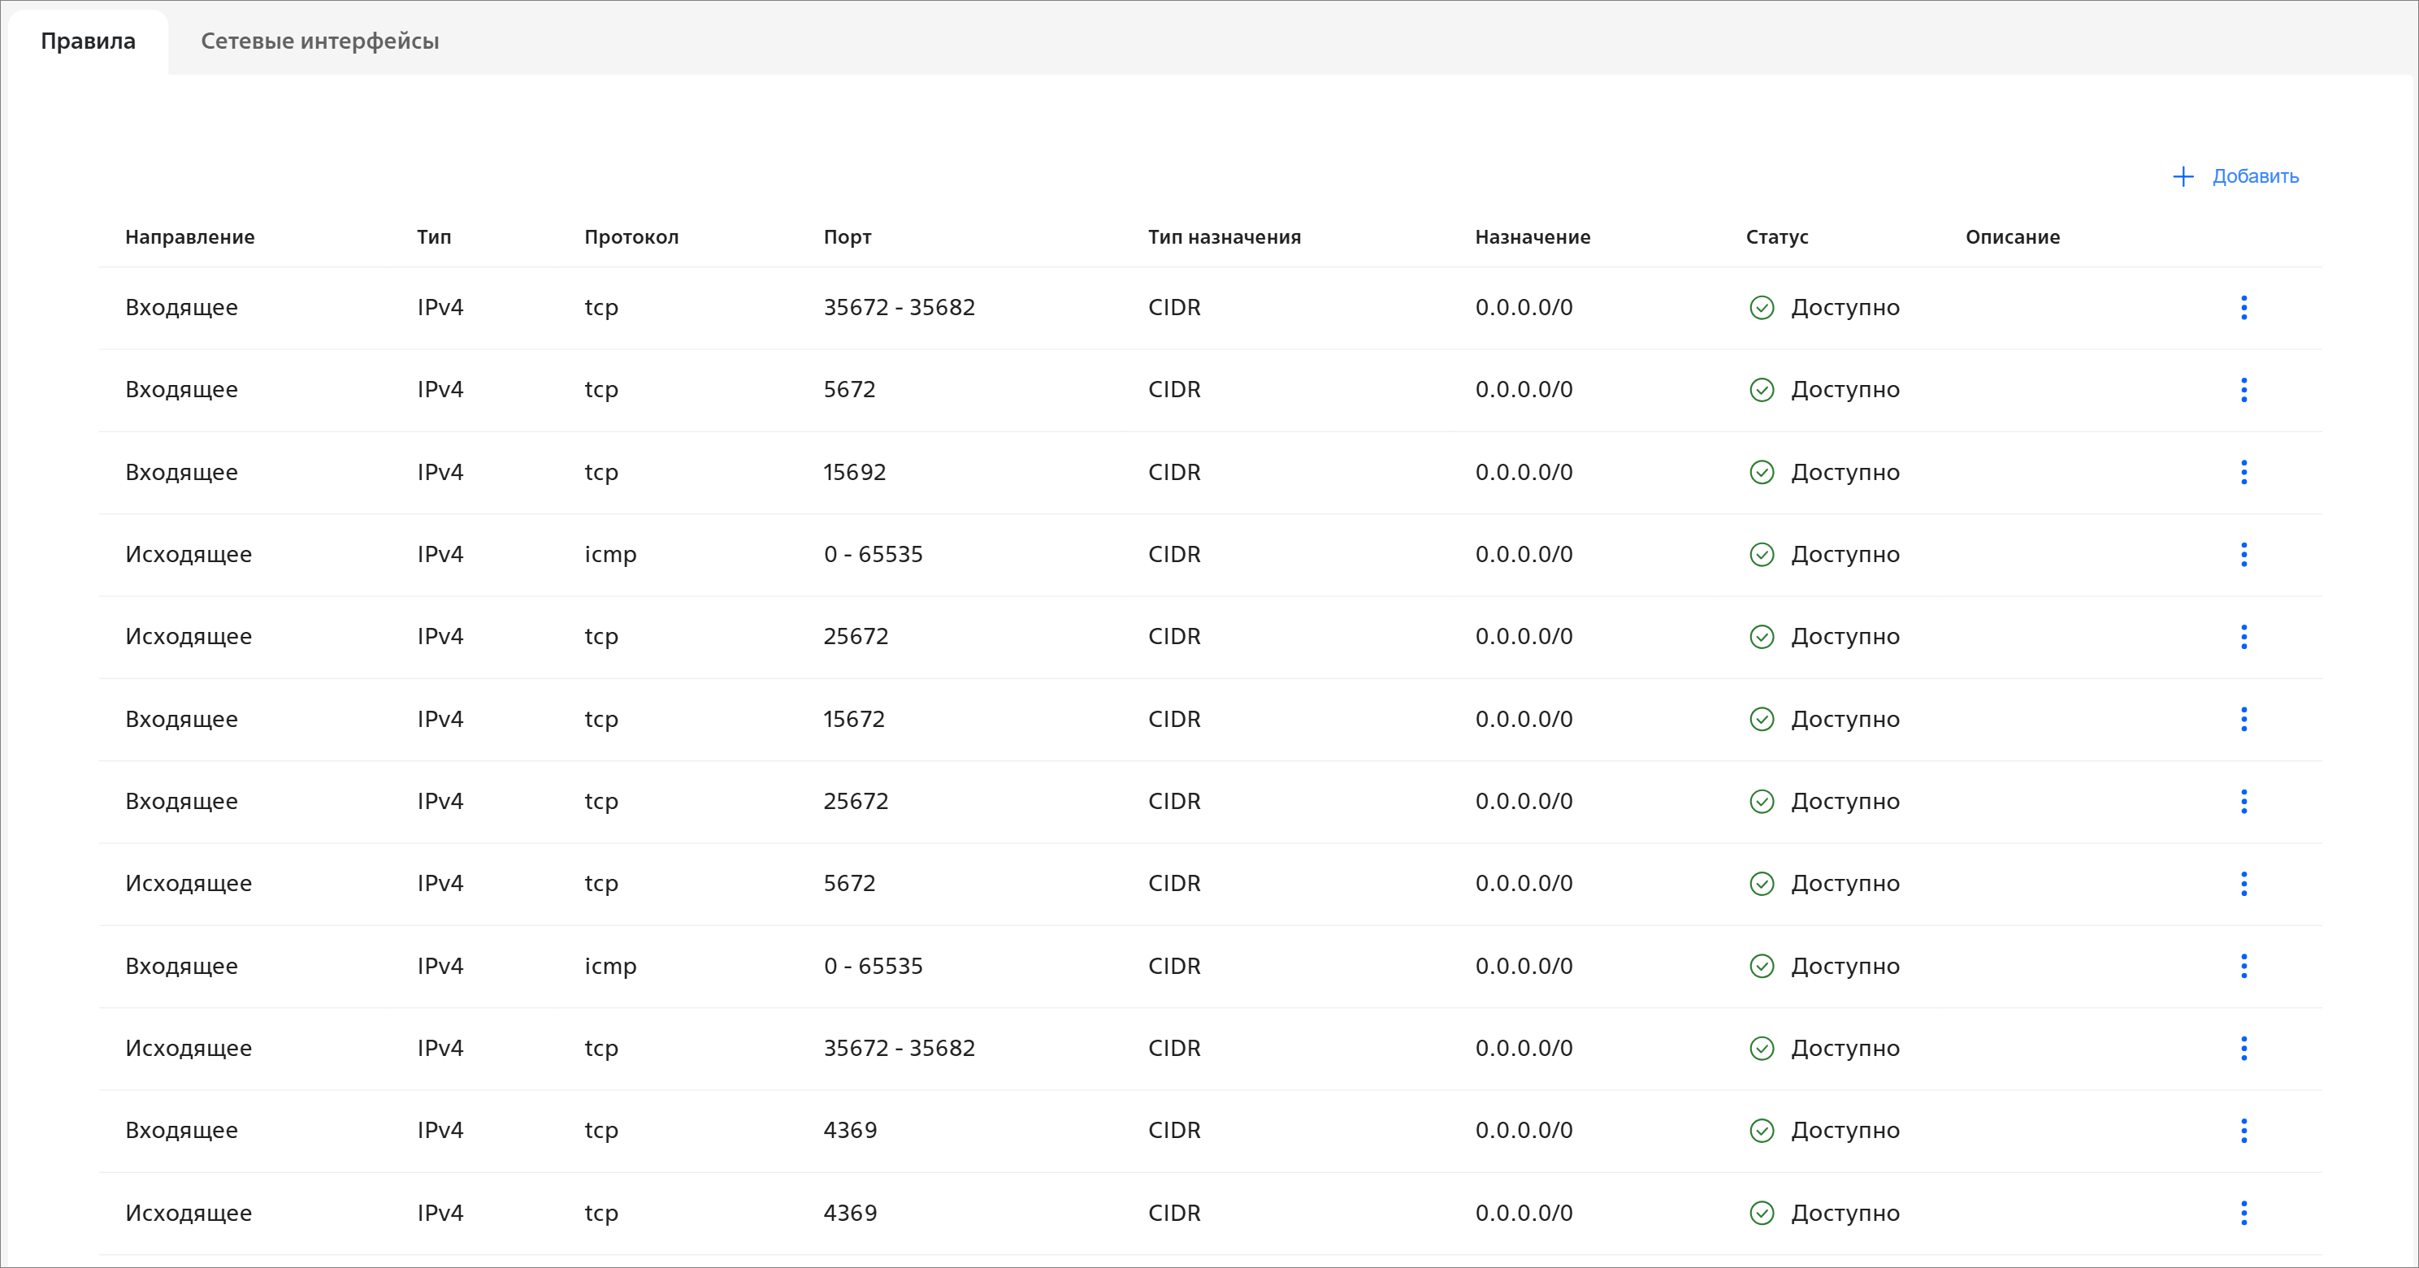This screenshot has width=2419, height=1268.
Task: Open three-dot menu for outgoing icmp rule
Action: 2243,555
